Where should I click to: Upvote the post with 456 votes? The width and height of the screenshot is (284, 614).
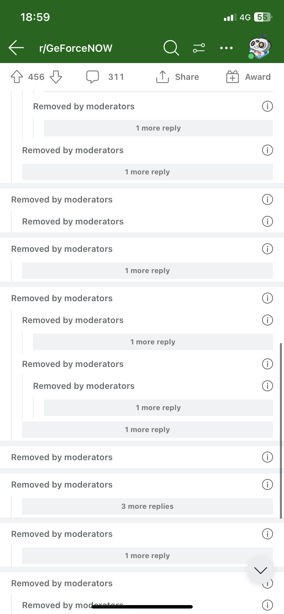click(17, 77)
